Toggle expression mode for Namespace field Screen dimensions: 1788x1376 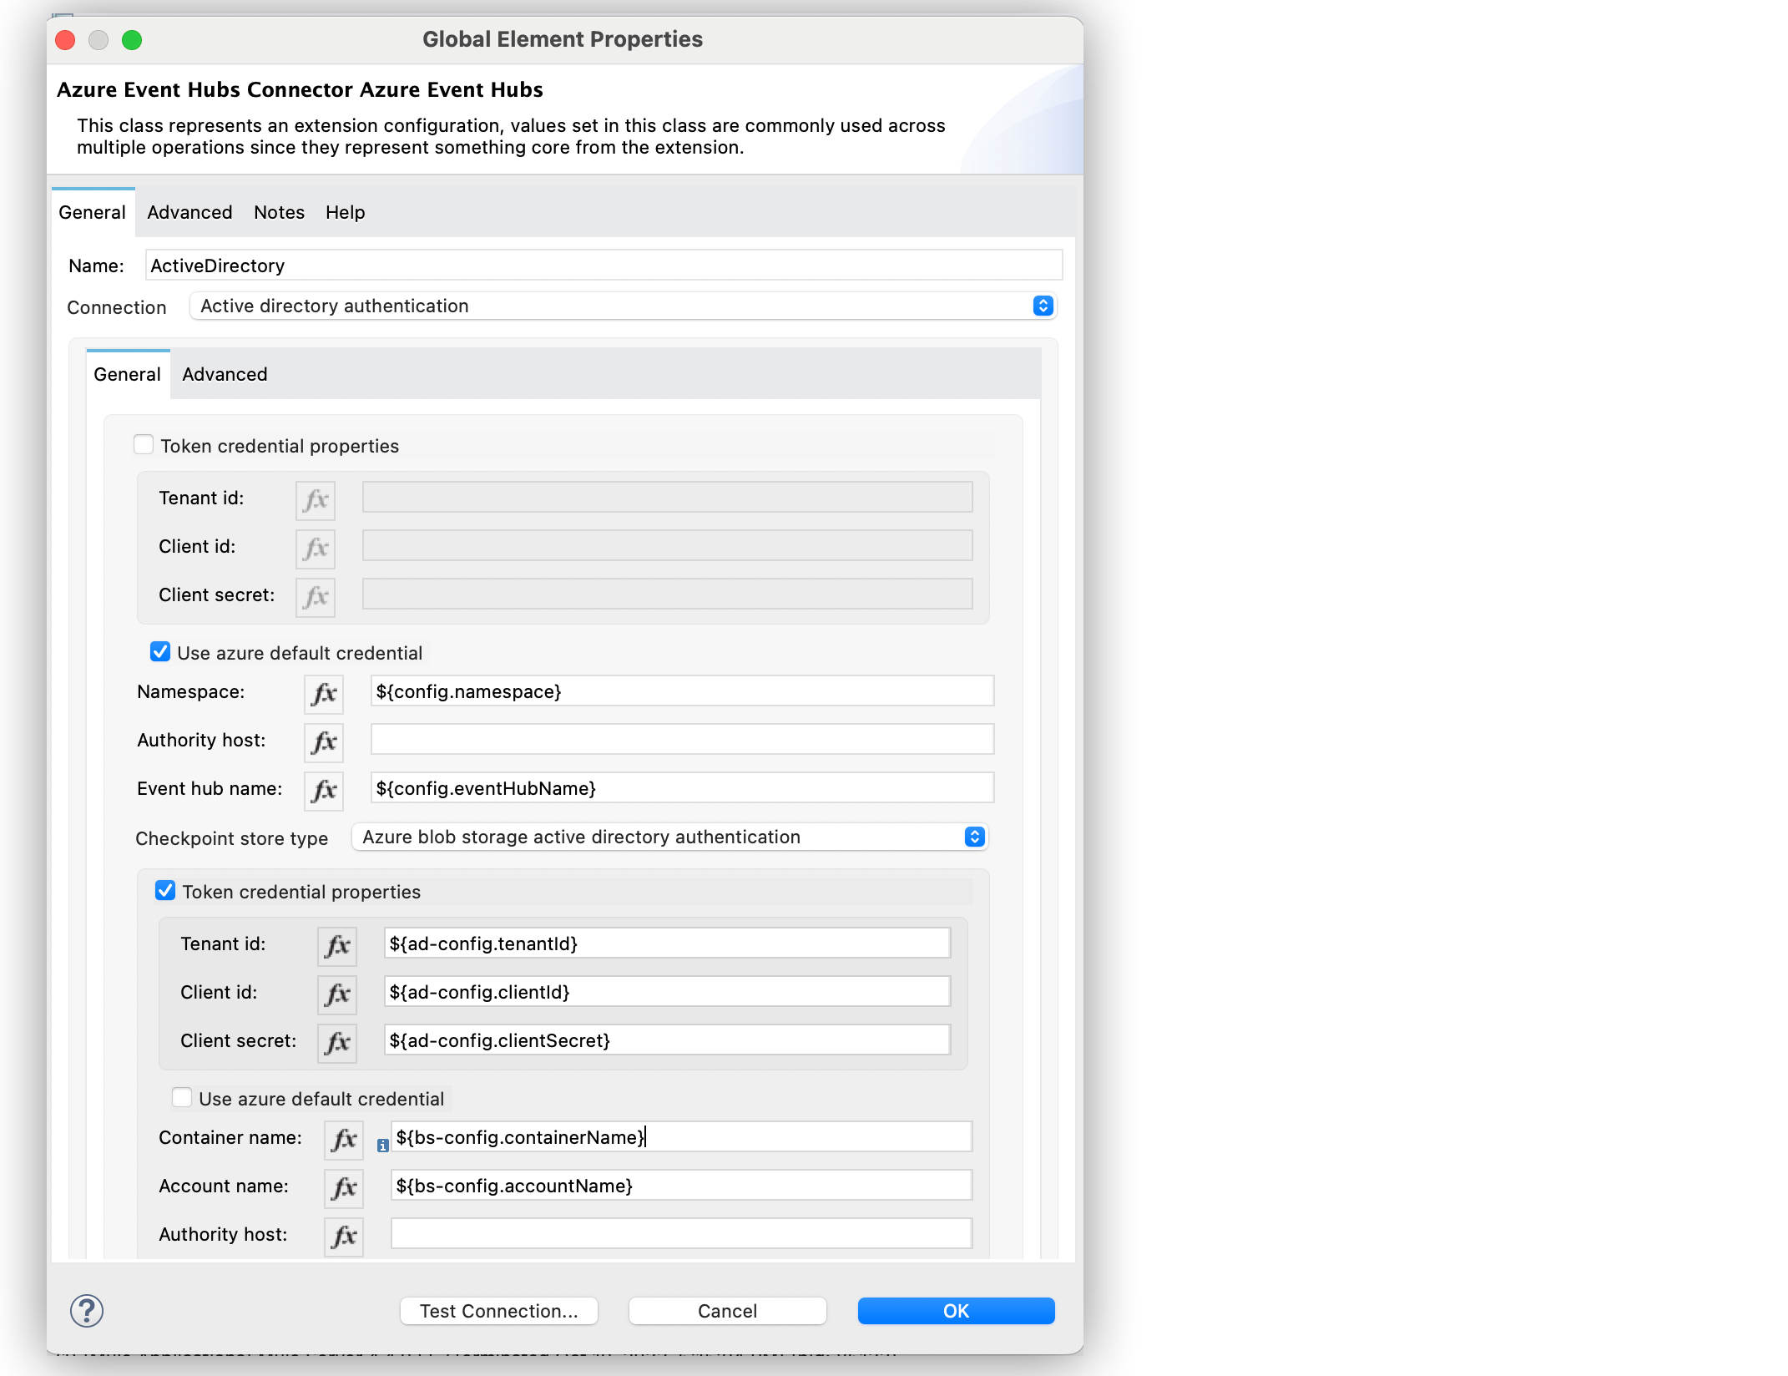[x=324, y=694]
